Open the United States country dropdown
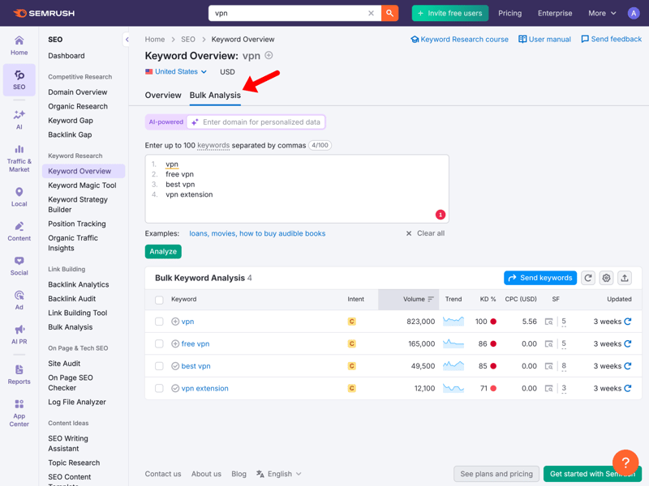Screen dimensions: 649x486 tap(176, 72)
